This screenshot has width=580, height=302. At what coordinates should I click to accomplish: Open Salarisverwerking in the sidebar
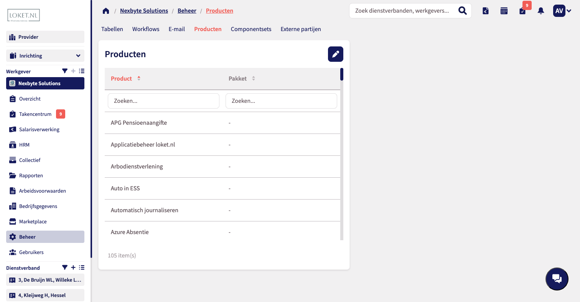tap(39, 129)
